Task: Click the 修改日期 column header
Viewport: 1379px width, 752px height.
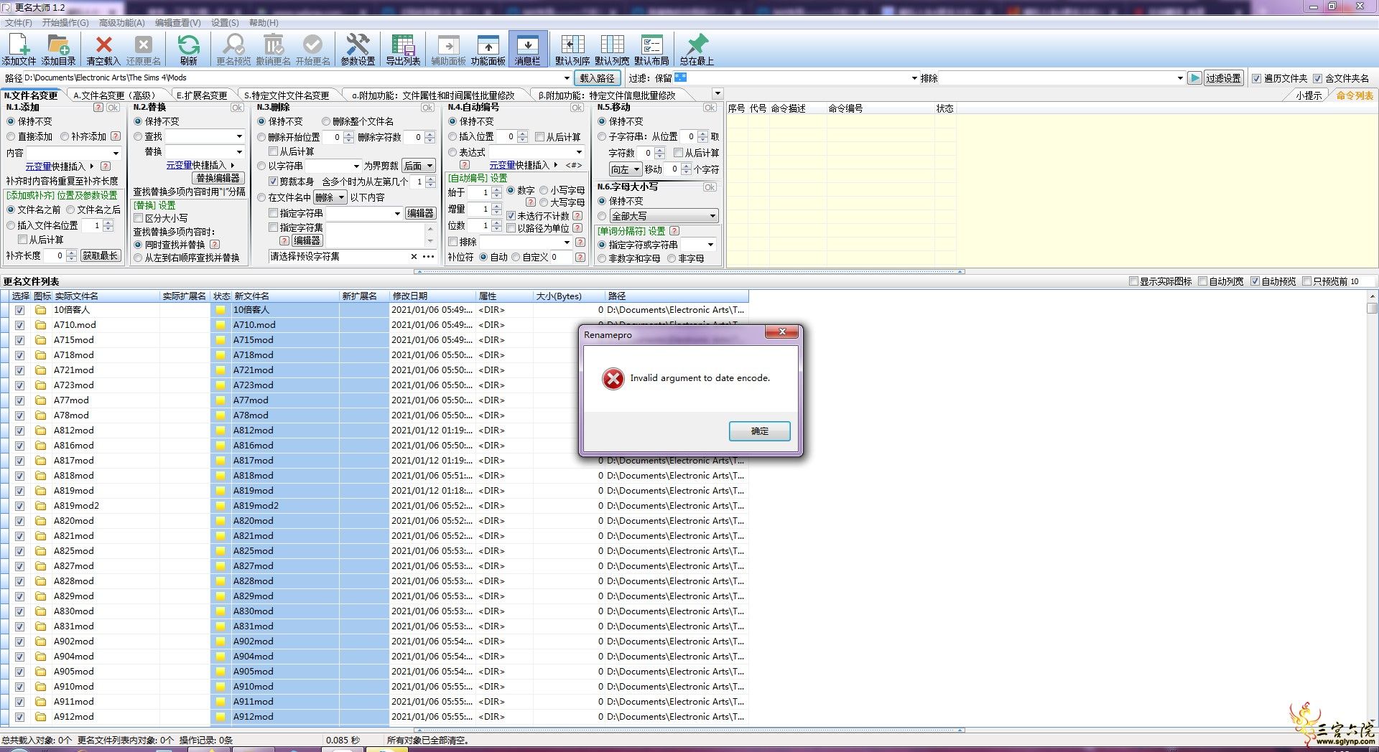Action: click(432, 296)
